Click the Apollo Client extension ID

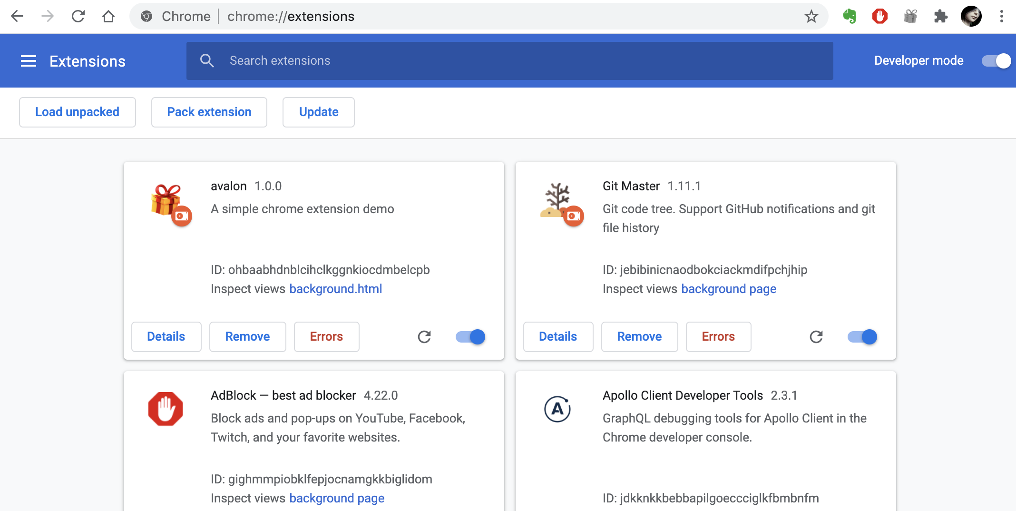[711, 498]
